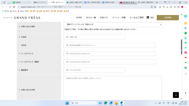Click the お名前 input field
The height and width of the screenshot is (106, 189).
94,37
